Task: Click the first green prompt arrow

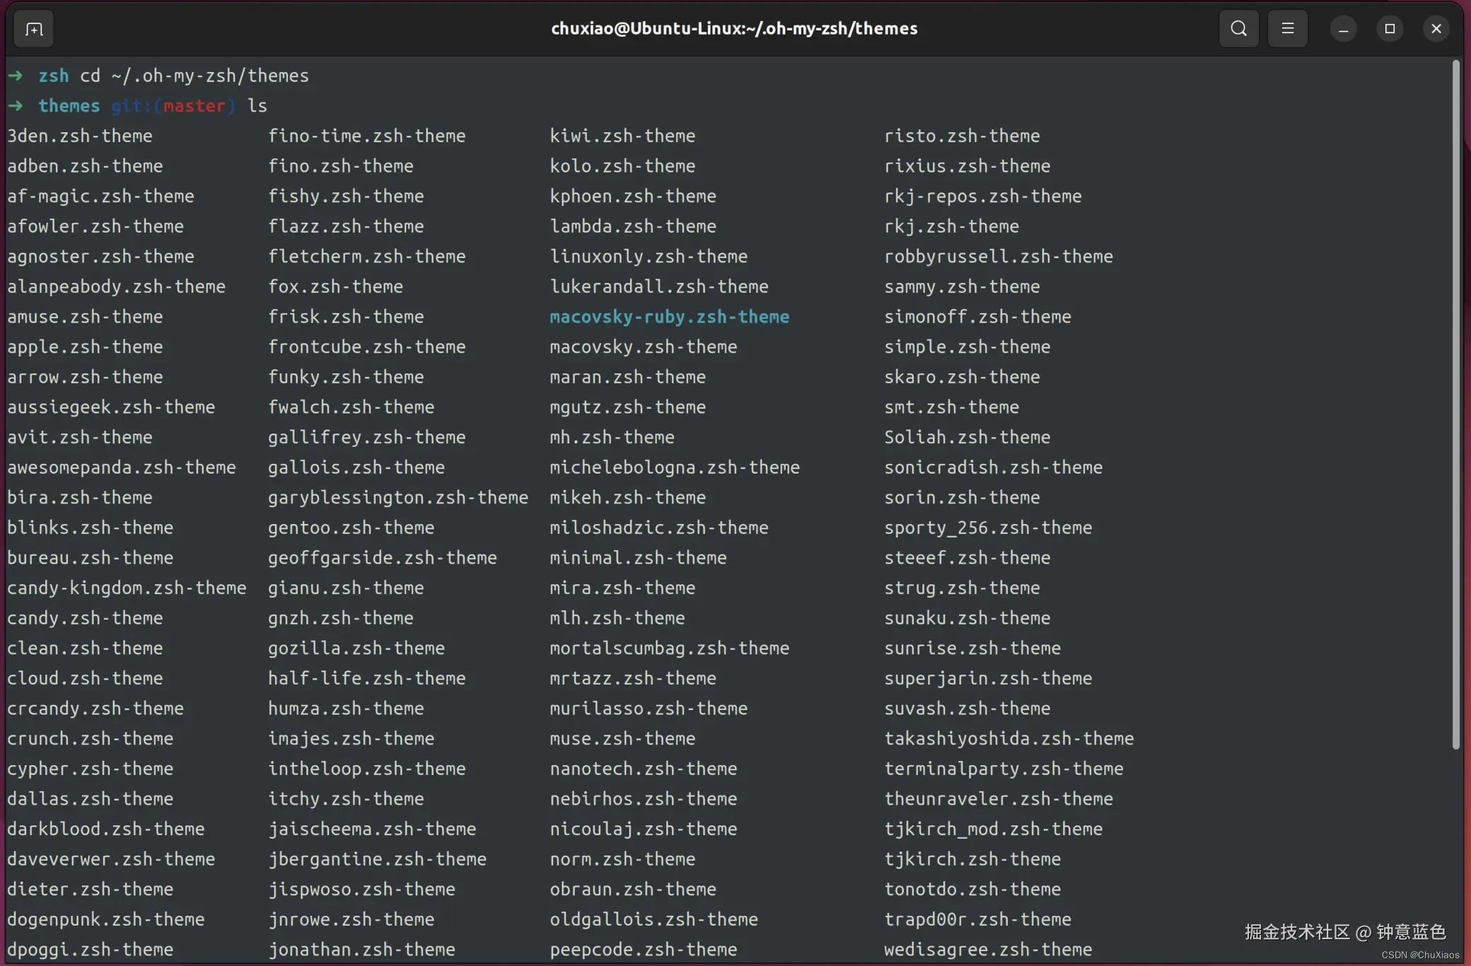Action: [x=16, y=76]
